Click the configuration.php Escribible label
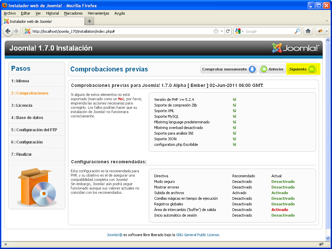Screen dimensions: 332x249 (176, 145)
